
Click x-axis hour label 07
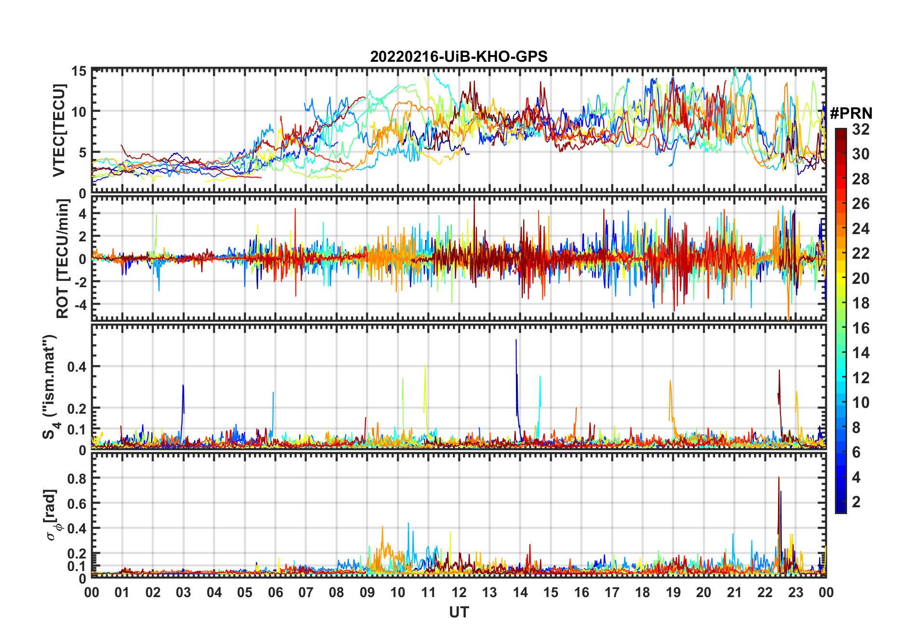[x=306, y=592]
